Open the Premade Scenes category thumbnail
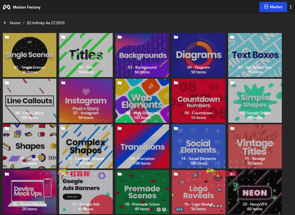Viewport: 295px width, 215px height. pos(142,192)
